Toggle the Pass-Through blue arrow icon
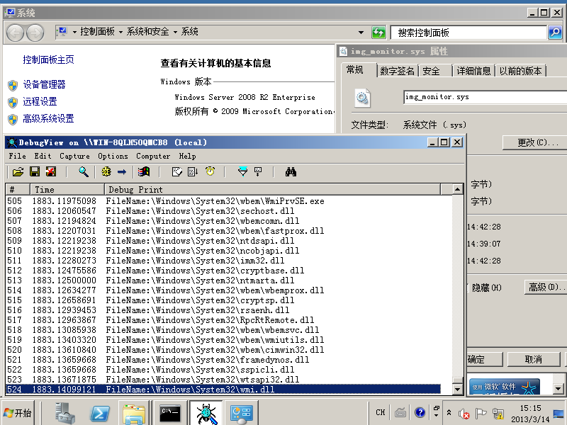 click(122, 171)
